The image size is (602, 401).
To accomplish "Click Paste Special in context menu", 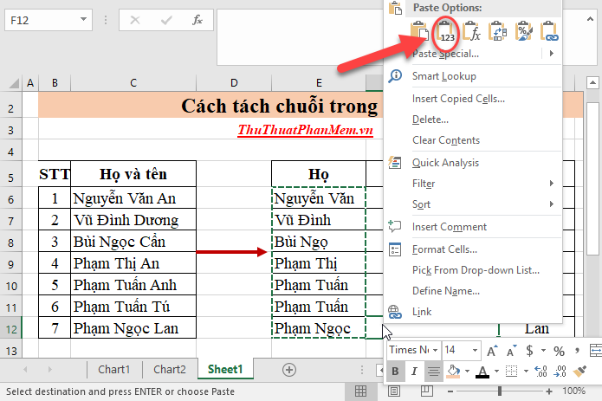I will point(446,54).
